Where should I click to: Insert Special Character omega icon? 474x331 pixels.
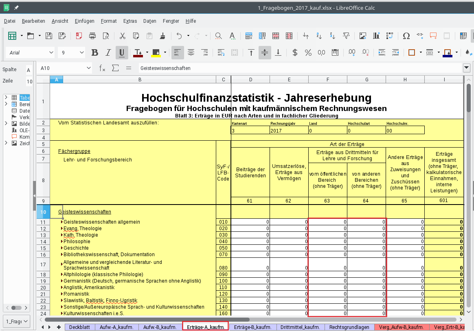coord(406,36)
